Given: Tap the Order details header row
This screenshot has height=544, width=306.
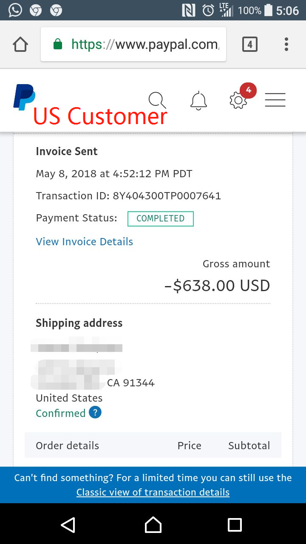Looking at the screenshot, I should (153, 445).
